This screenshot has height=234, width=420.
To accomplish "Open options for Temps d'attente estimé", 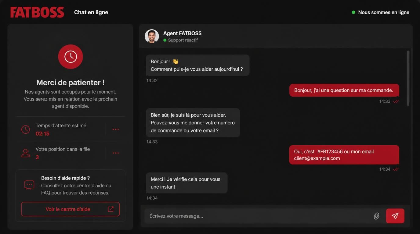I will point(116,129).
